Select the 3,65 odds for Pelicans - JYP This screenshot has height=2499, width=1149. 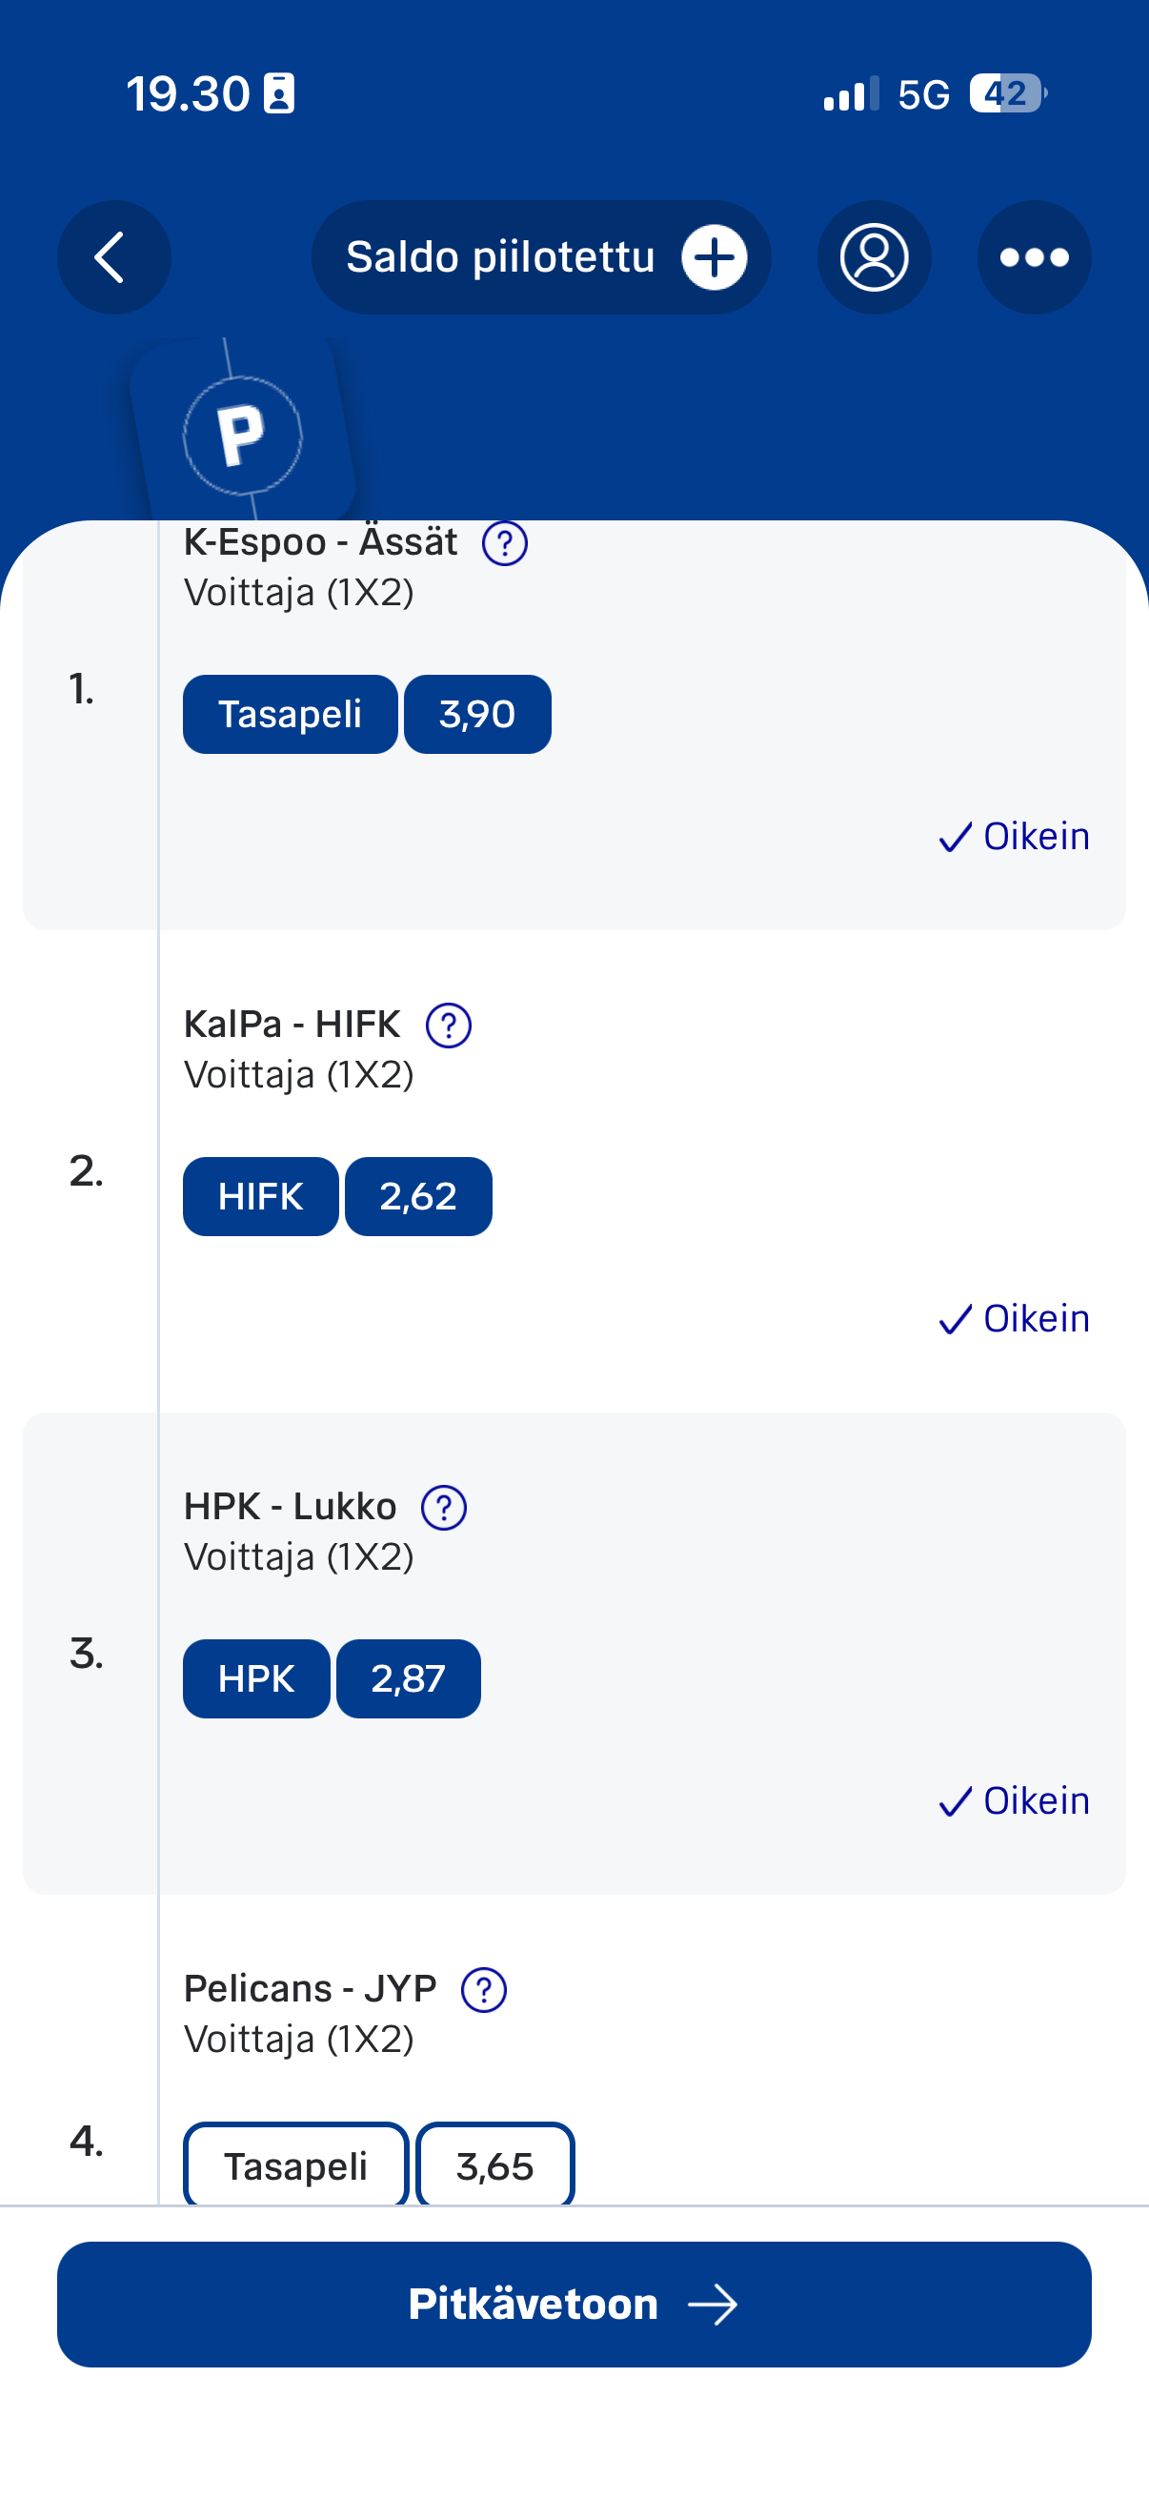[x=494, y=2165]
